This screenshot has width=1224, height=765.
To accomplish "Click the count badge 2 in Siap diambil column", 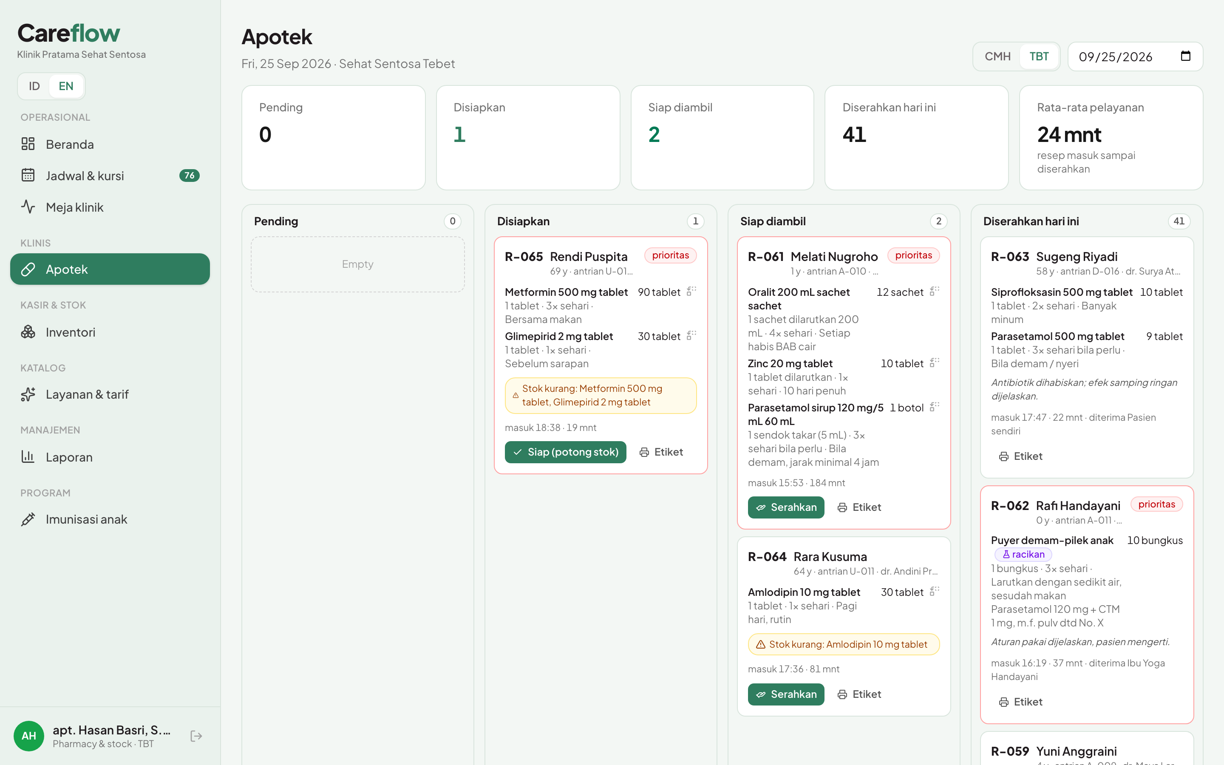I will tap(938, 221).
